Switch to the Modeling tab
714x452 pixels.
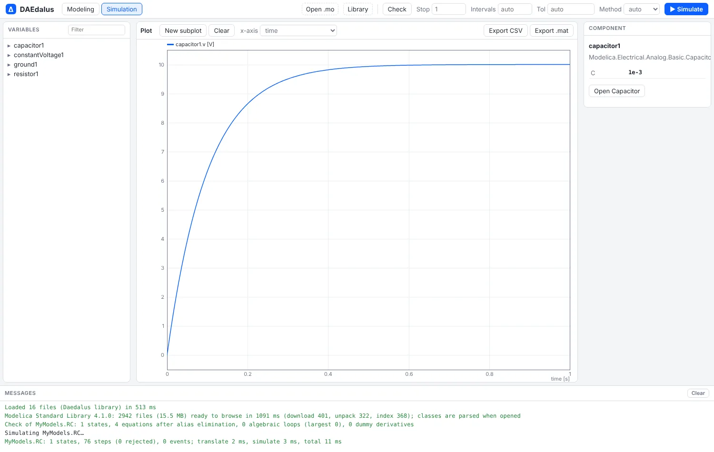[80, 9]
